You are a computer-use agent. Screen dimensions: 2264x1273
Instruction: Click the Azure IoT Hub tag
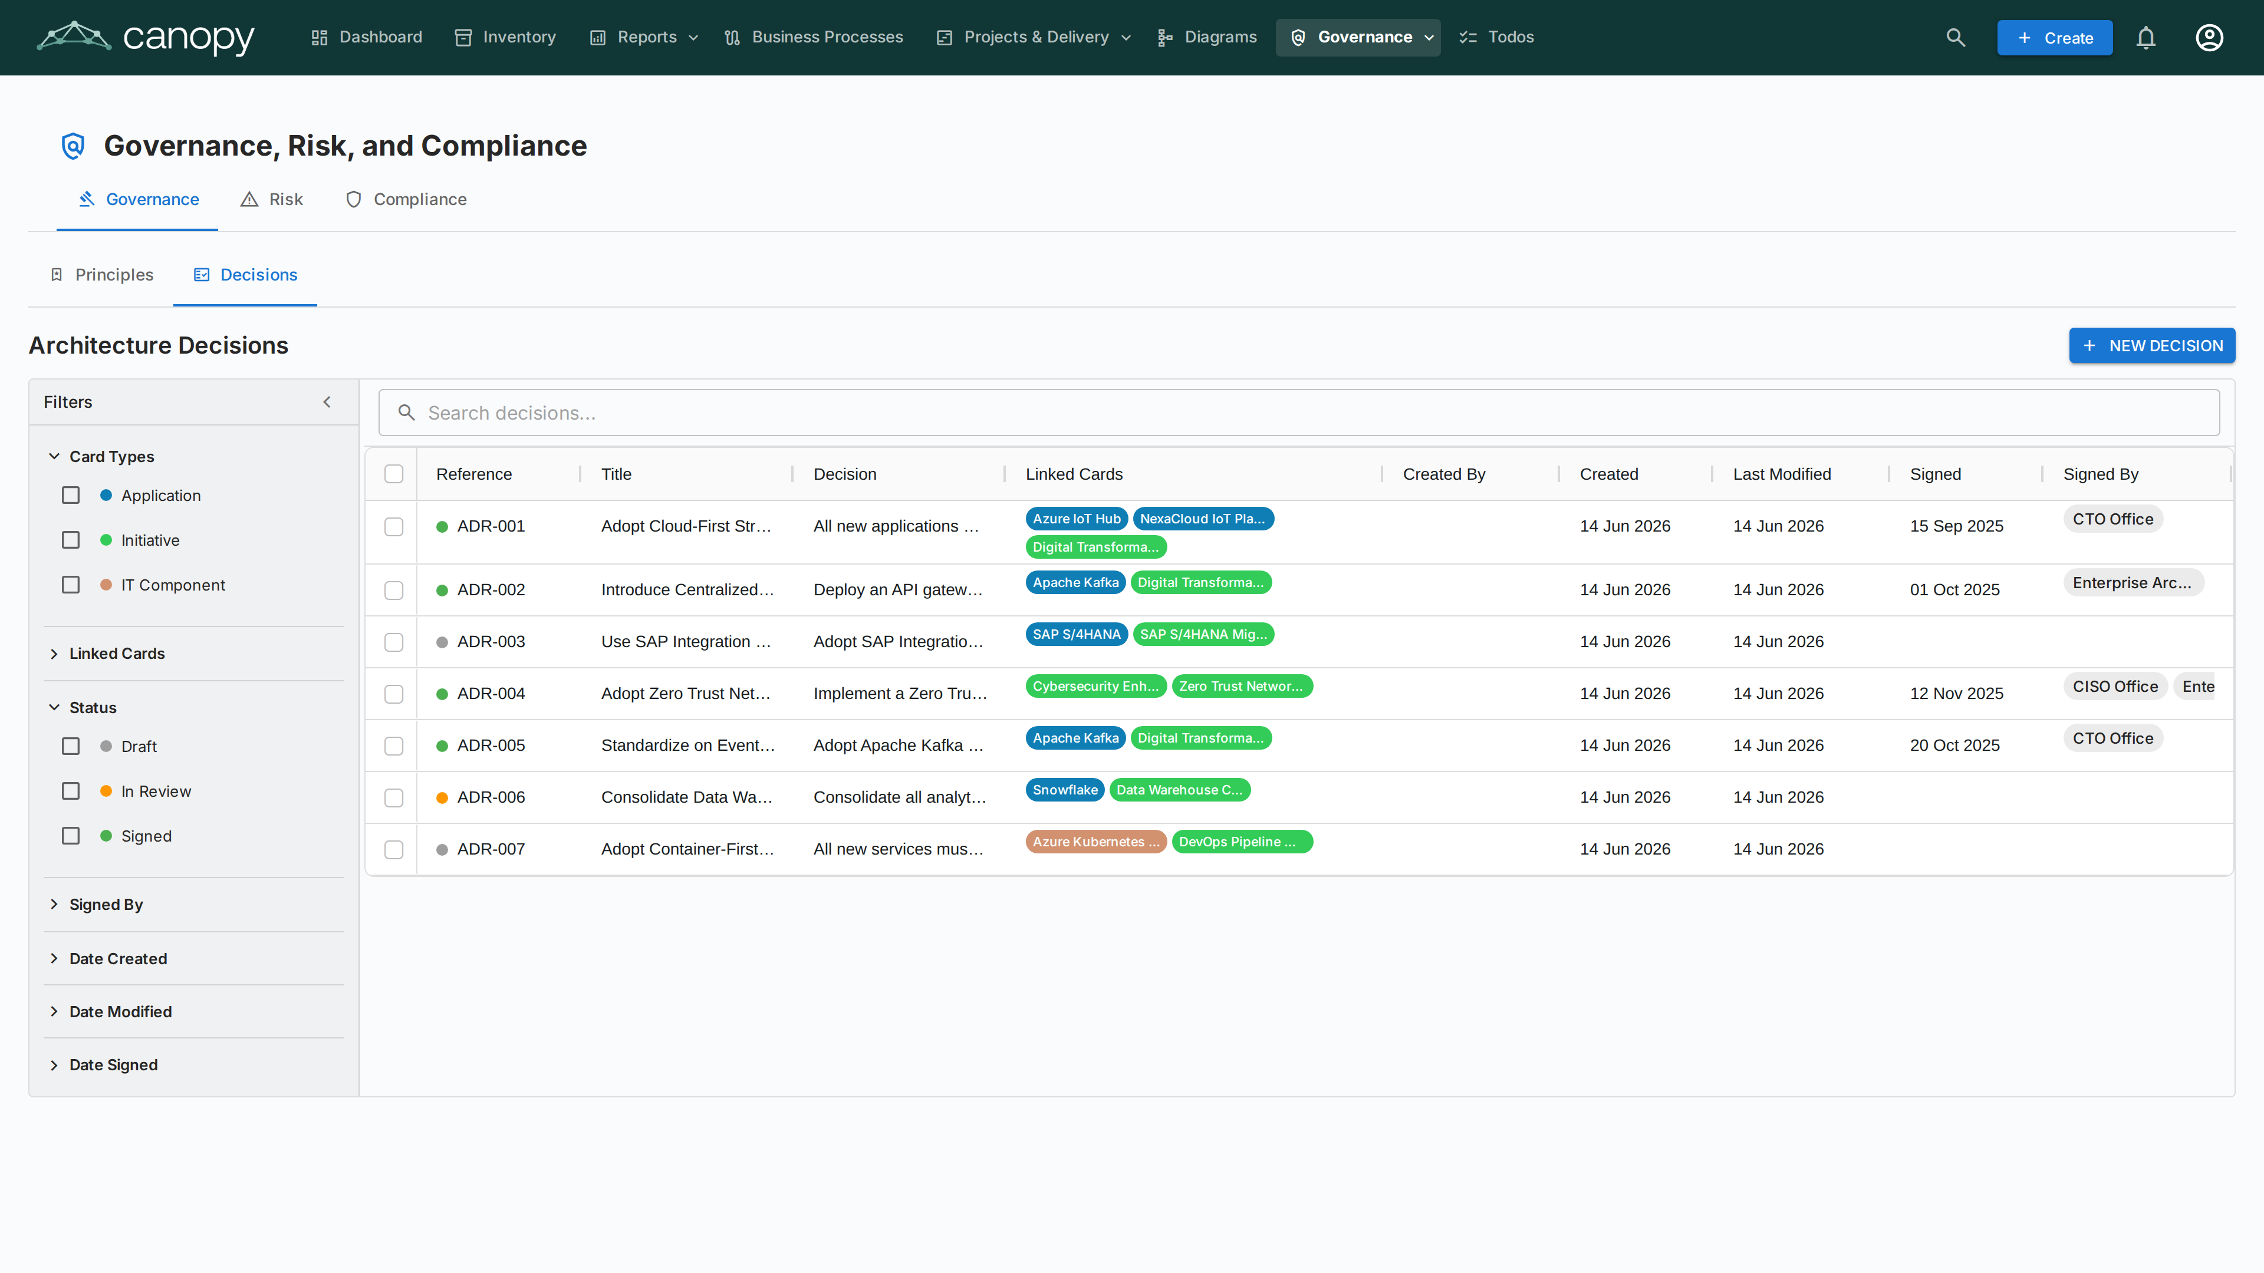[x=1077, y=519]
